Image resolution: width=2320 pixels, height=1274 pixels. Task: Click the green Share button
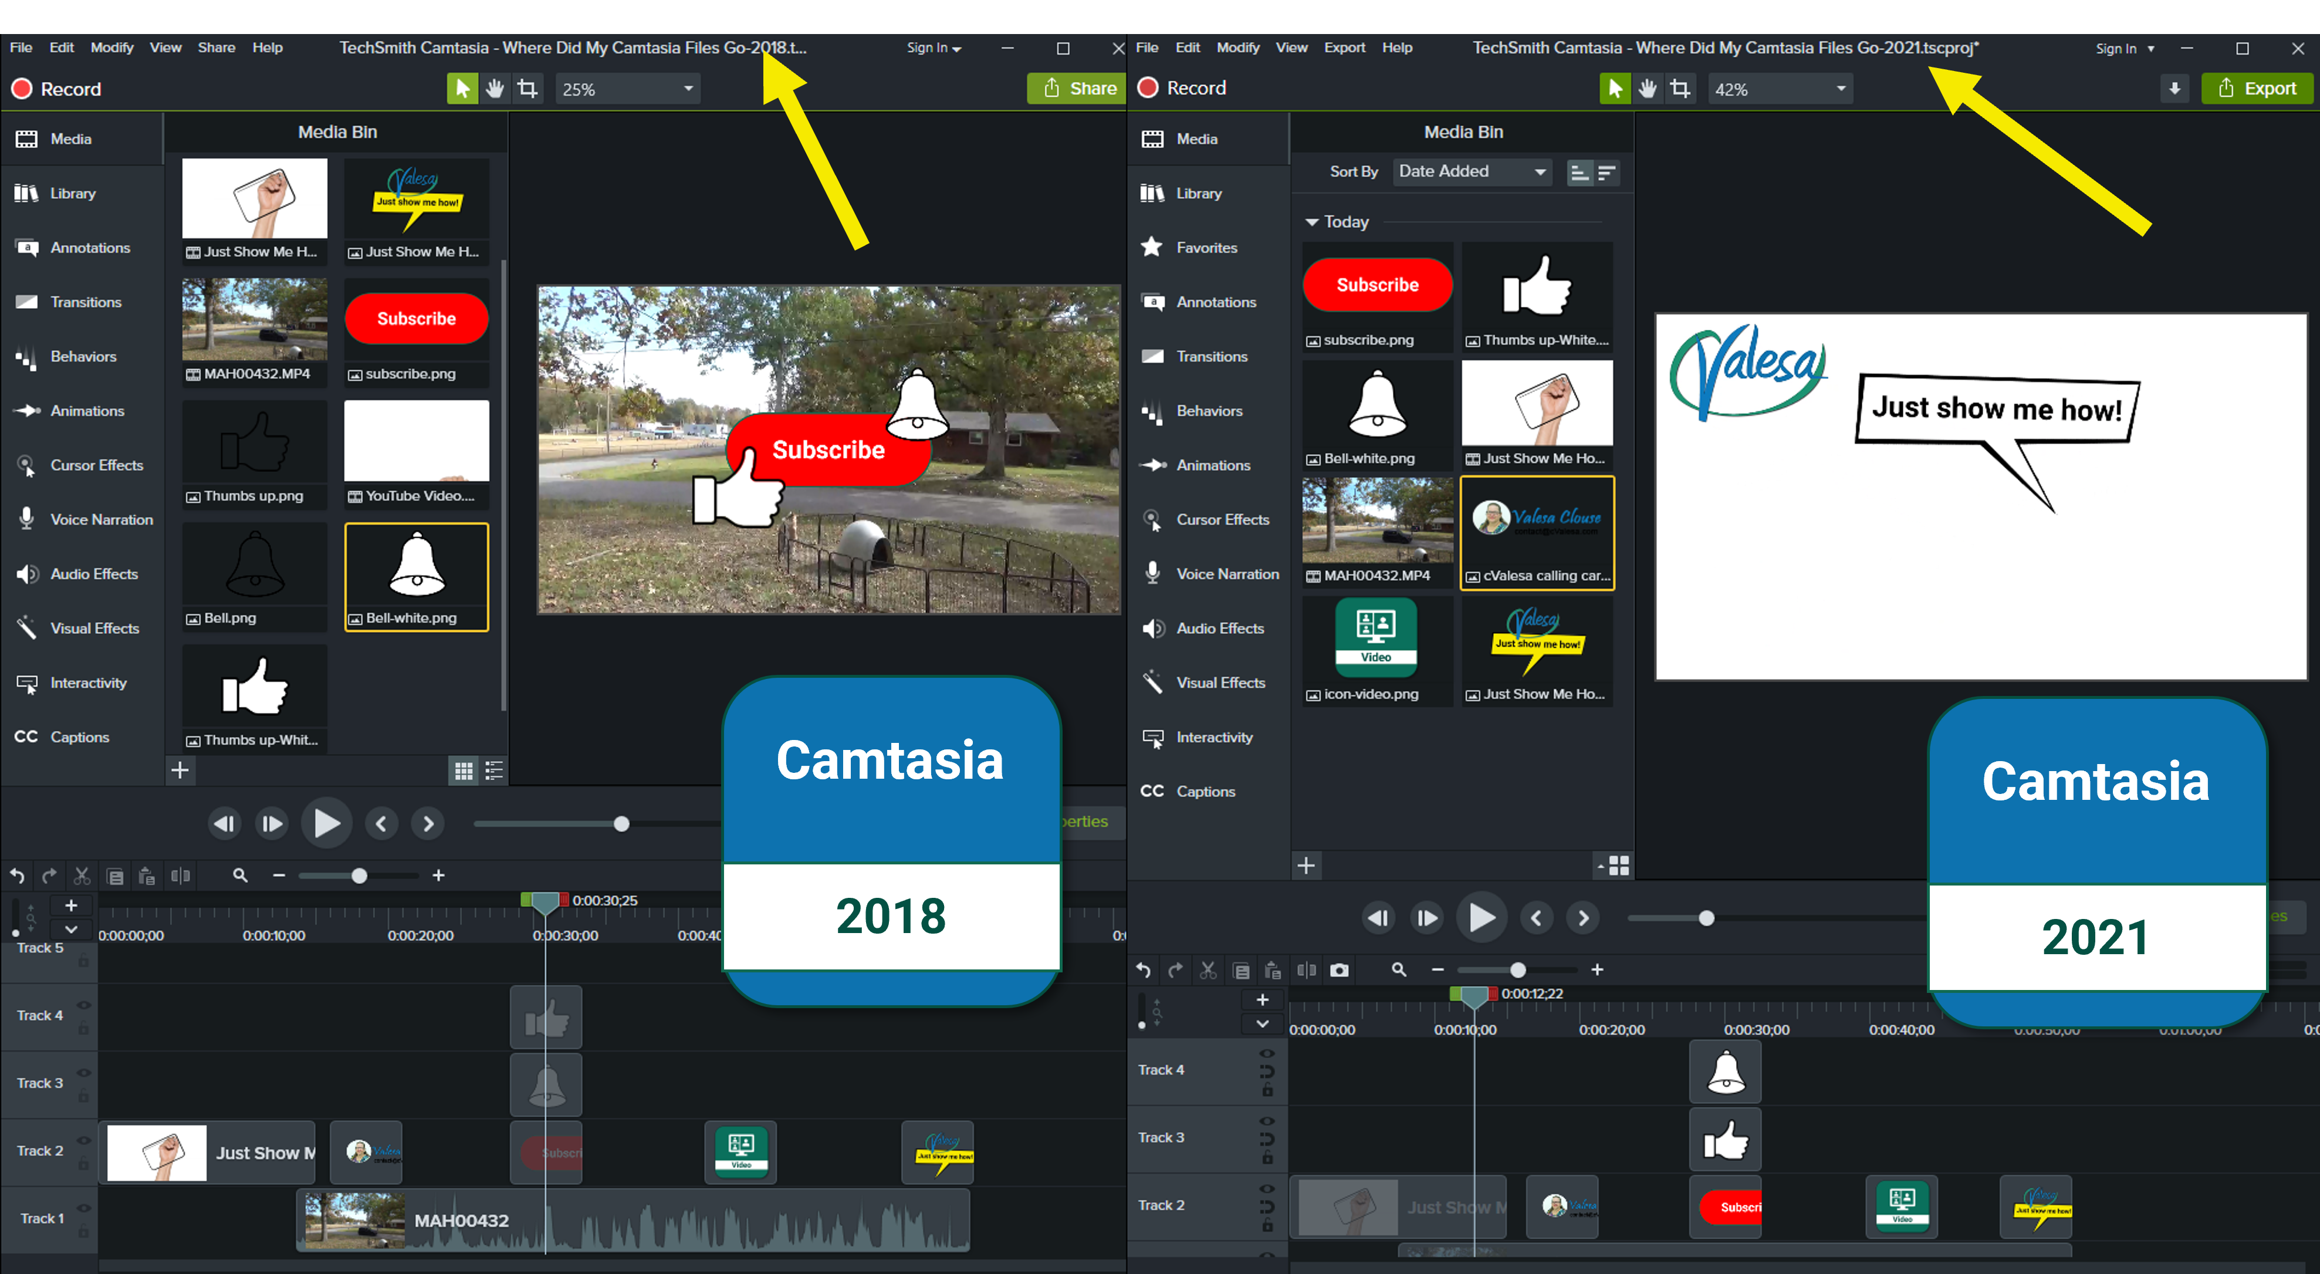tap(1078, 88)
